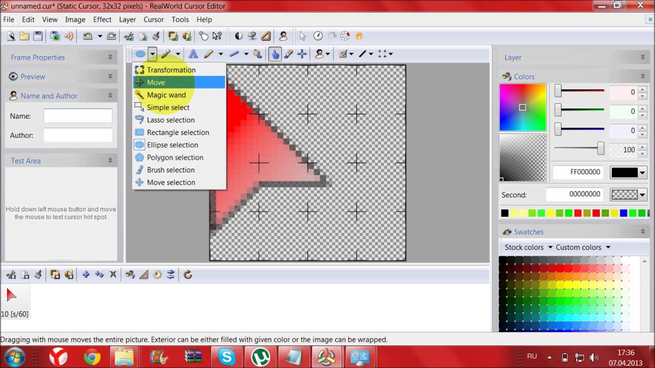
Task: Choose Rectangle selection from the tool menu
Action: coord(179,132)
